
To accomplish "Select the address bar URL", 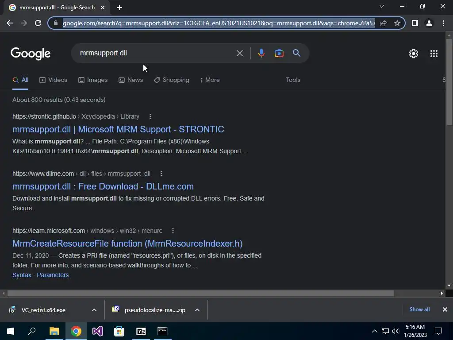I will [x=219, y=23].
